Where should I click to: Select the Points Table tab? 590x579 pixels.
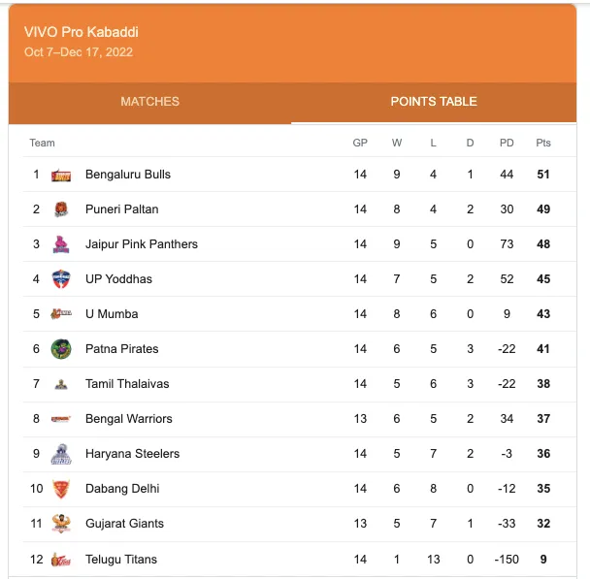(434, 102)
